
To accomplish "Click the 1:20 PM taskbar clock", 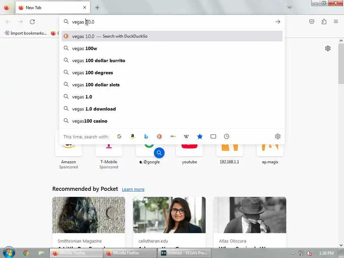I will tap(326, 253).
